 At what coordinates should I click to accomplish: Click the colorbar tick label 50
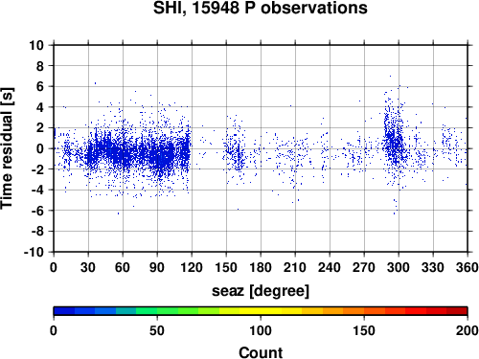(x=157, y=330)
